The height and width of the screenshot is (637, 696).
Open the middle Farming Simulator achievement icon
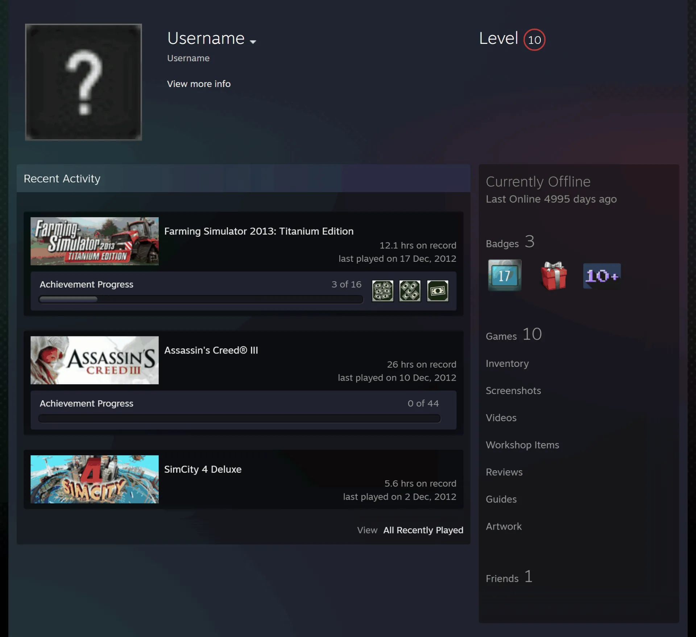pyautogui.click(x=410, y=291)
